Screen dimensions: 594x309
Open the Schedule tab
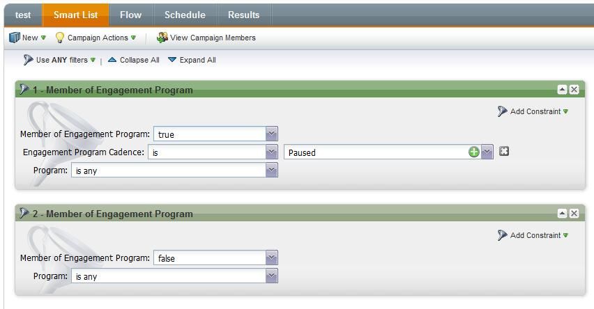(x=185, y=15)
